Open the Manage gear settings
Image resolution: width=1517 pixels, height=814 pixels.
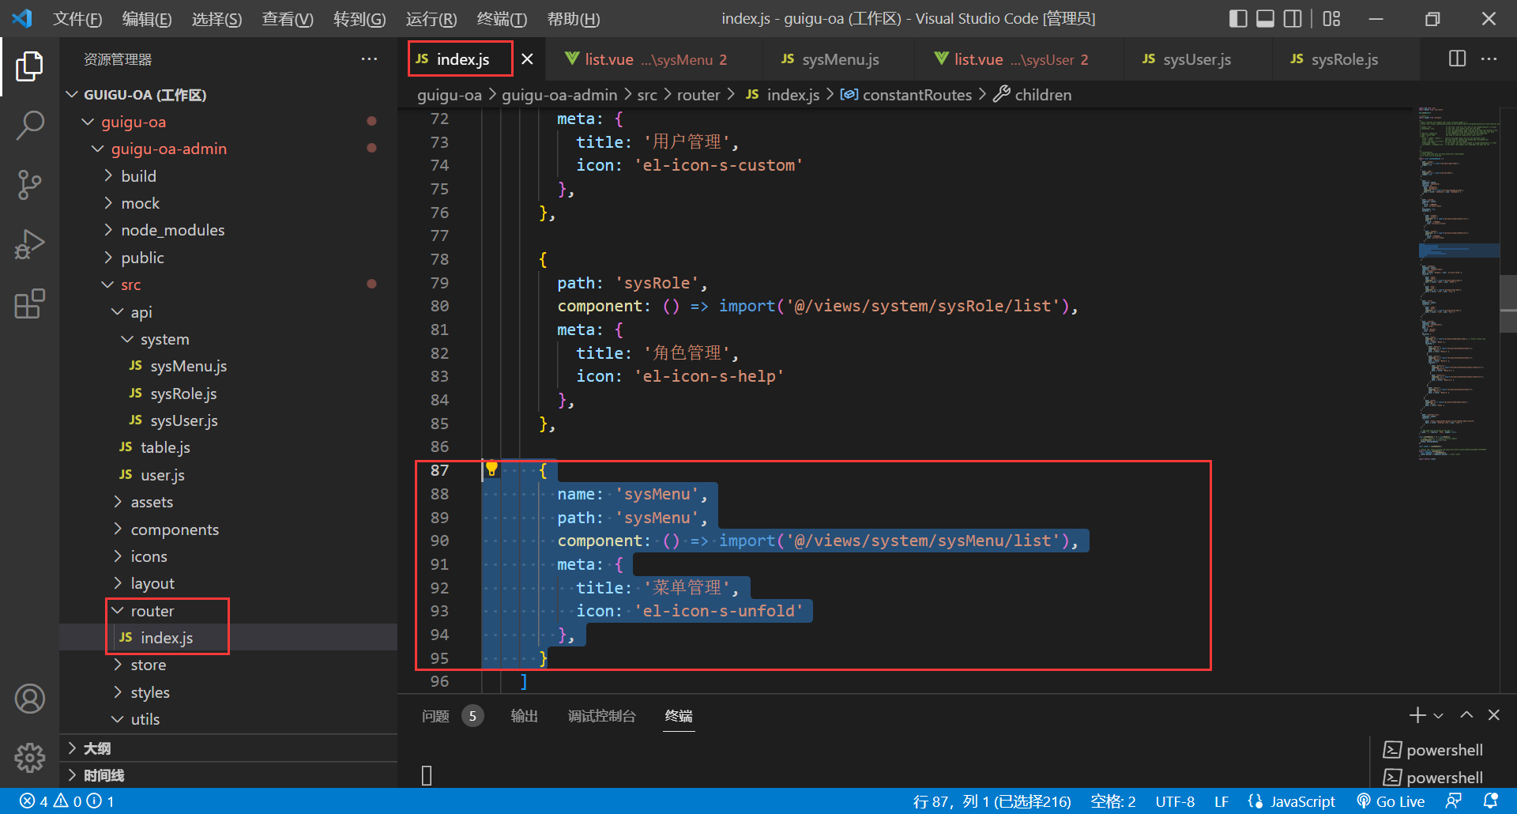pyautogui.click(x=29, y=757)
